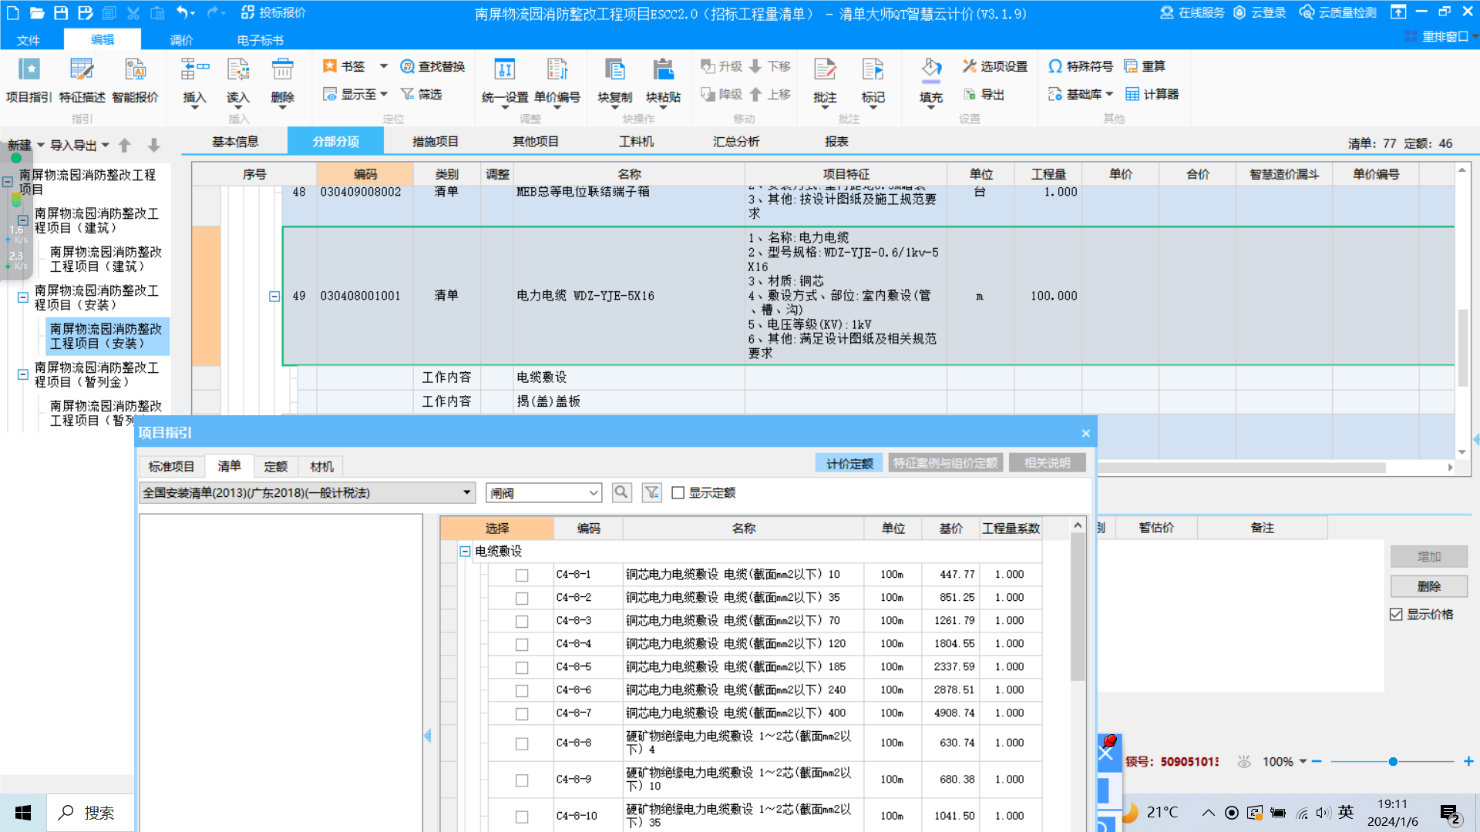Click the 导出 export icon
1480x832 pixels.
pos(984,94)
